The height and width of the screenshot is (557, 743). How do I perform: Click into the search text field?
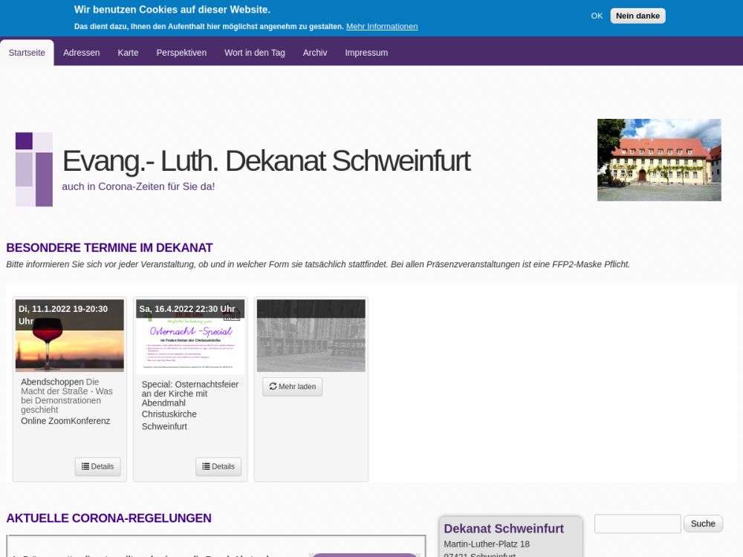click(637, 524)
